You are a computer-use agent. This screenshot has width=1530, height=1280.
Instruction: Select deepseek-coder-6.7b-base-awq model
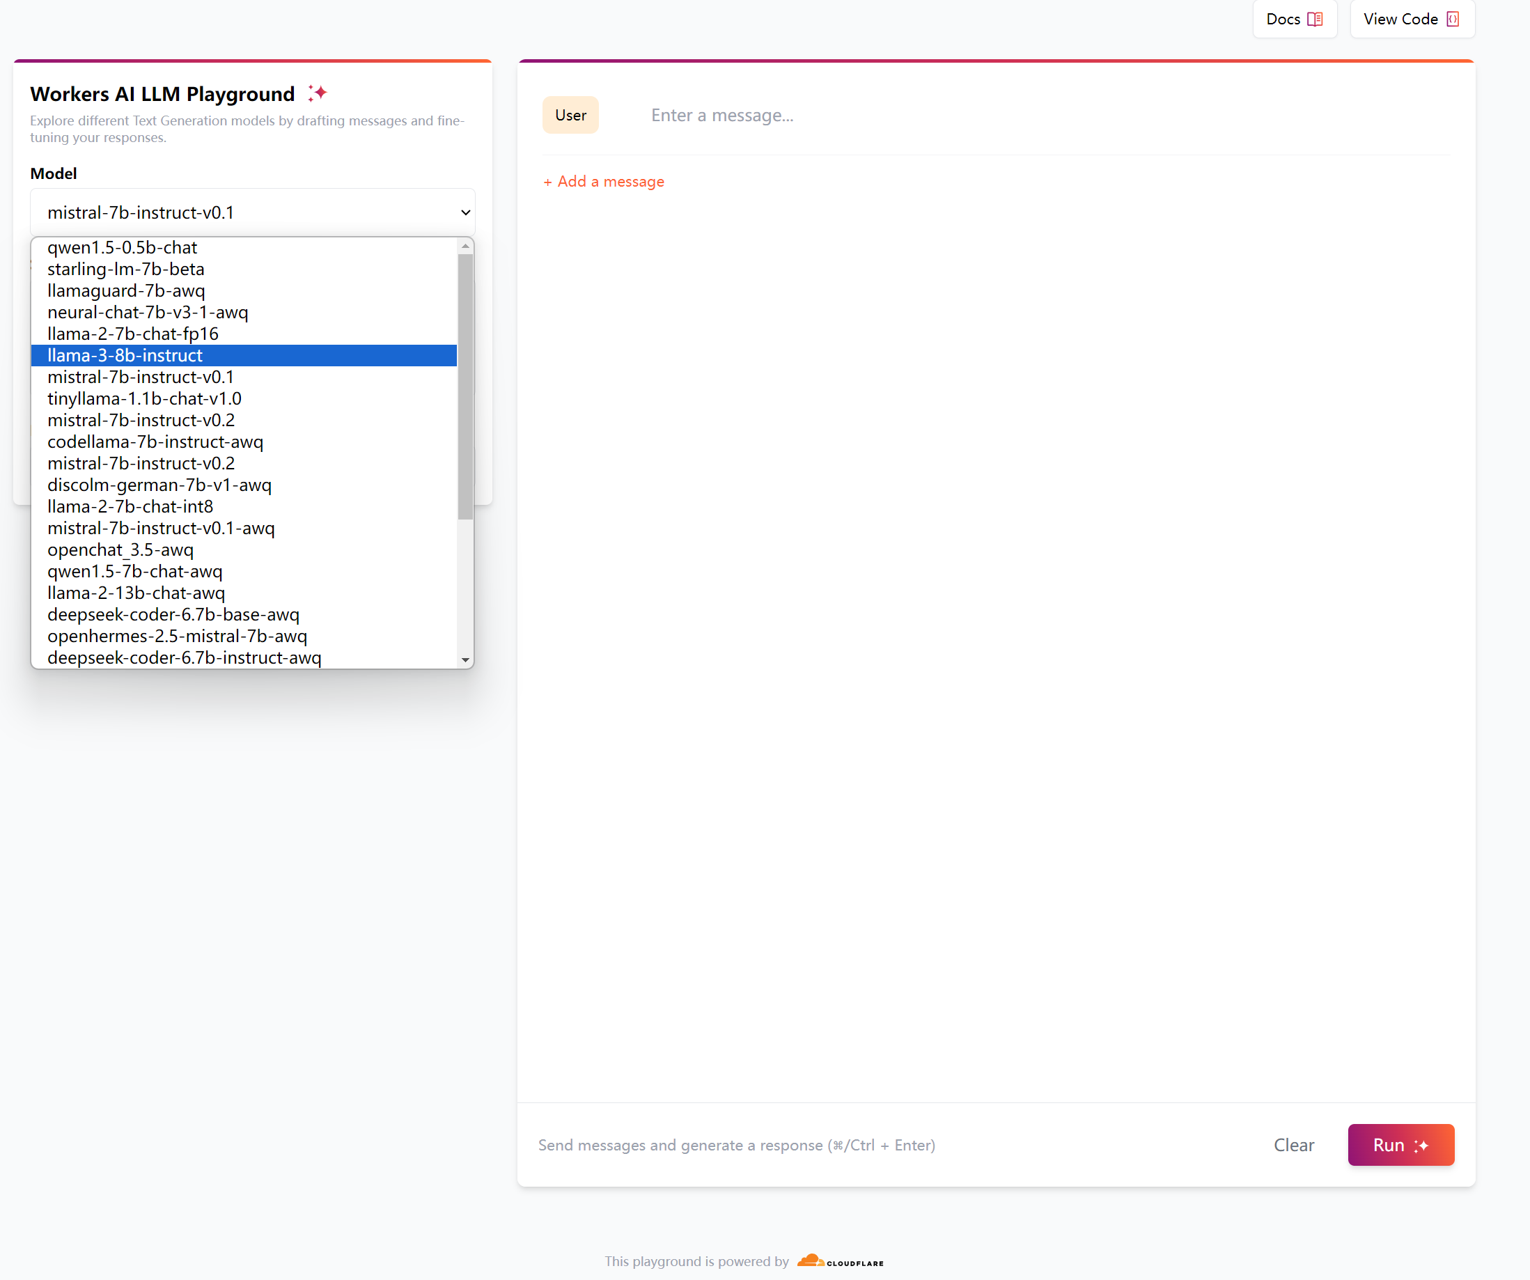244,614
